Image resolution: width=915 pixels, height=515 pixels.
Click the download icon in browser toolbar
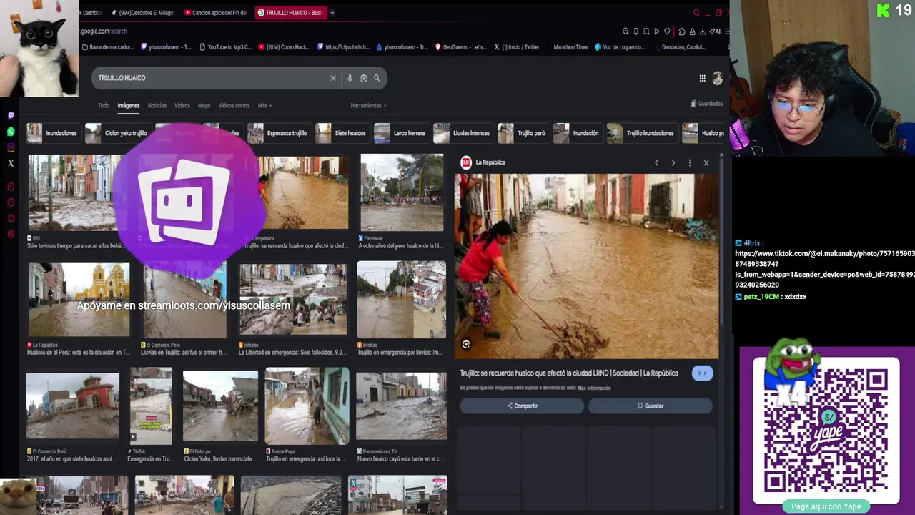click(x=702, y=31)
